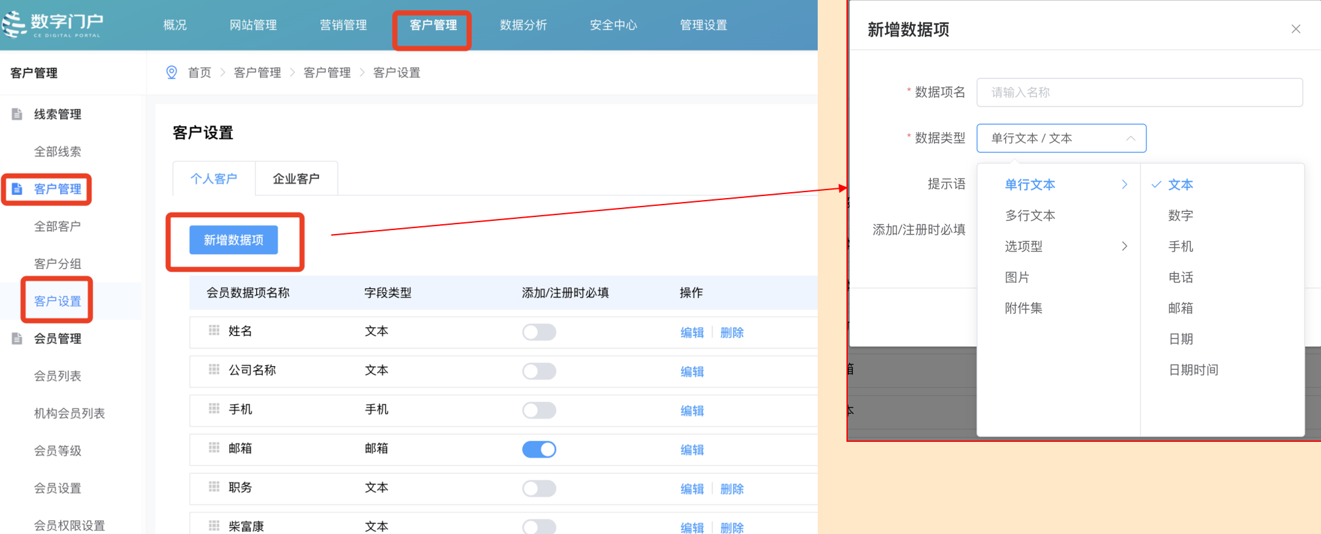Toggle required switch for 职务 row

tap(539, 488)
